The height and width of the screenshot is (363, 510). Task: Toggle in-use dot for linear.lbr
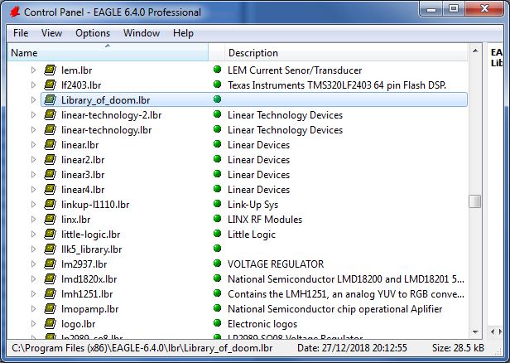pyautogui.click(x=217, y=144)
